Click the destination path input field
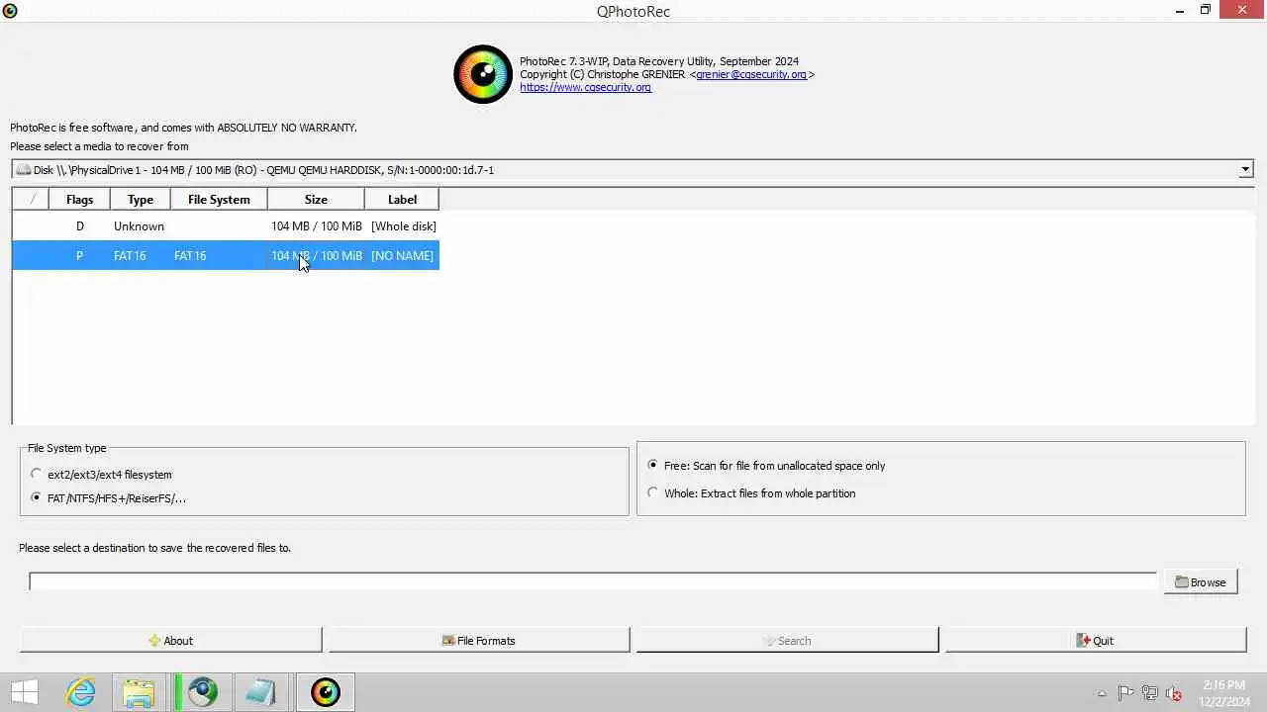Viewport: 1267px width, 712px height. 593,581
